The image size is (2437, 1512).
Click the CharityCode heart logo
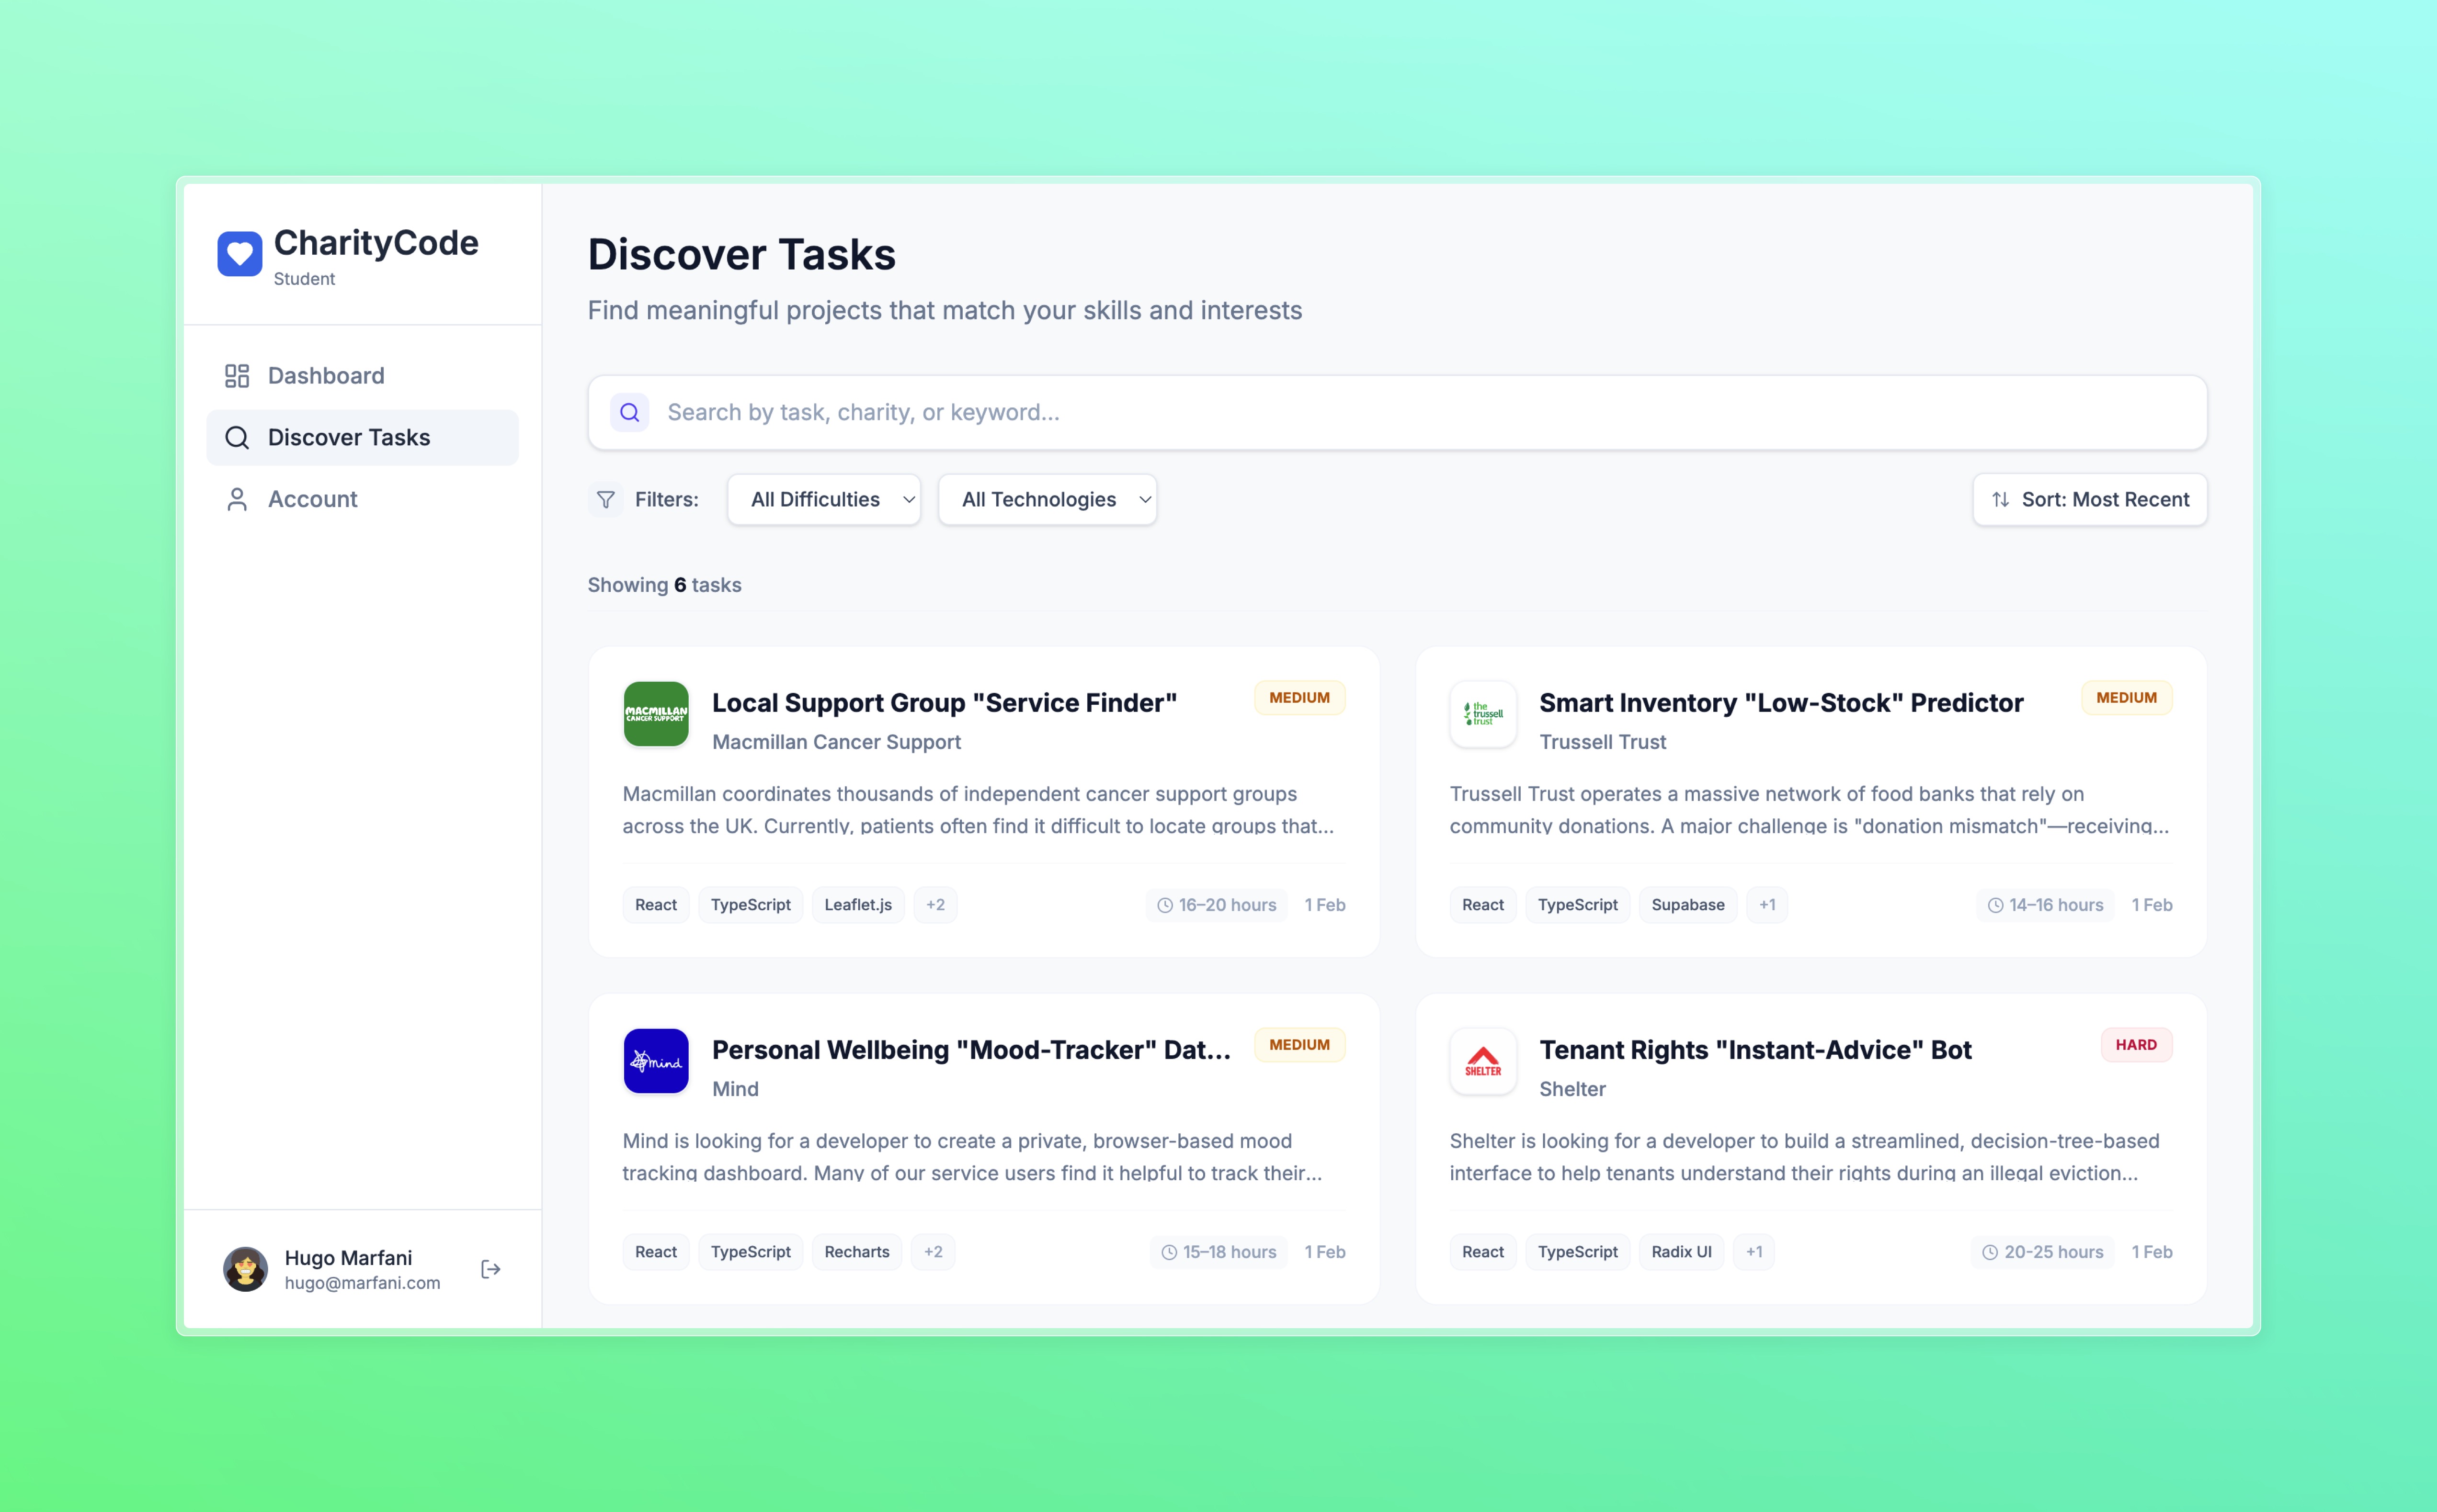pos(239,254)
